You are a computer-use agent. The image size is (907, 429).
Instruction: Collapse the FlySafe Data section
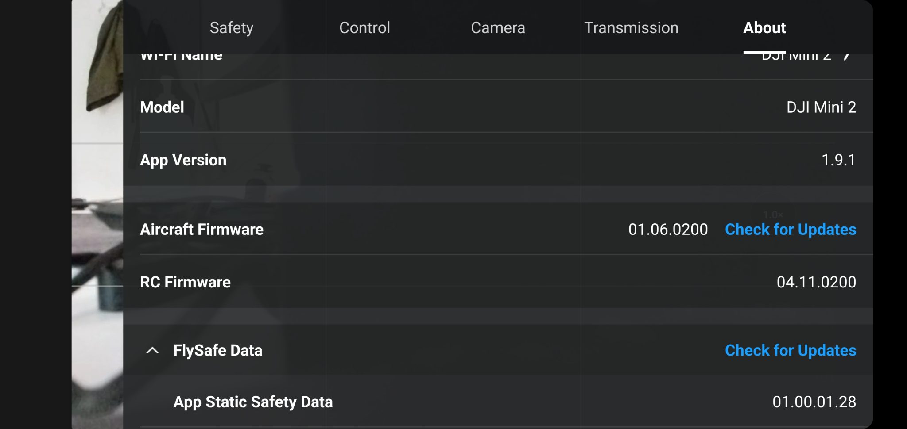[x=153, y=350]
